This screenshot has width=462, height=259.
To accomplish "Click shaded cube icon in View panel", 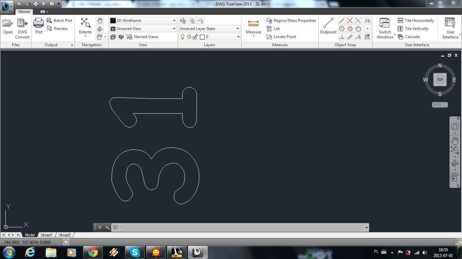I will [121, 37].
